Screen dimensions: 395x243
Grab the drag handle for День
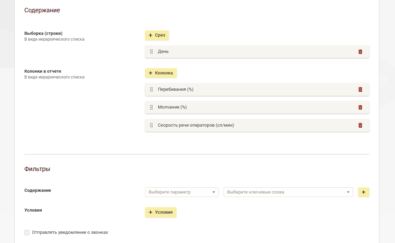[151, 52]
